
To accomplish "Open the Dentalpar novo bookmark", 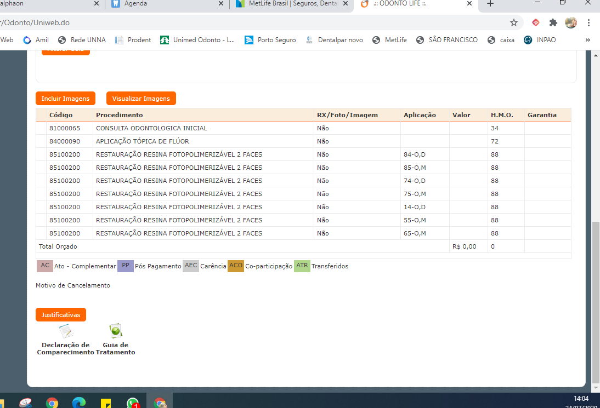I will pyautogui.click(x=334, y=40).
